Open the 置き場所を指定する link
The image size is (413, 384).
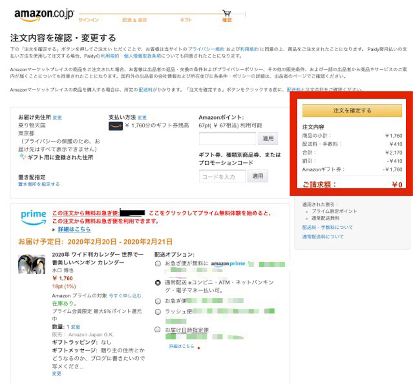click(x=39, y=184)
